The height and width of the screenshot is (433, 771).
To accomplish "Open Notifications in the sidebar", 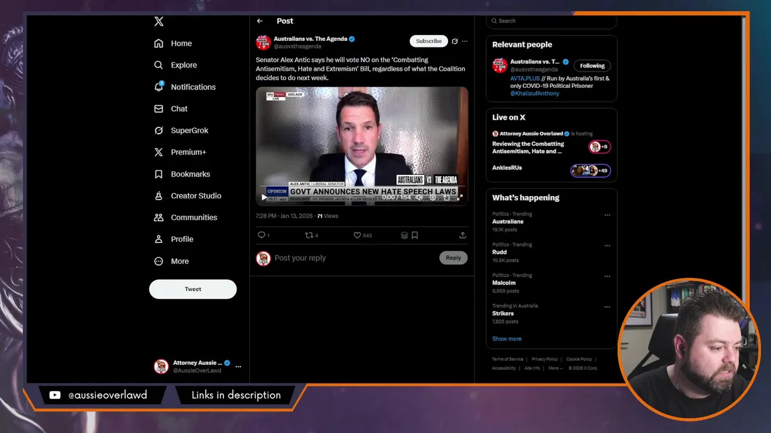I will click(x=185, y=87).
